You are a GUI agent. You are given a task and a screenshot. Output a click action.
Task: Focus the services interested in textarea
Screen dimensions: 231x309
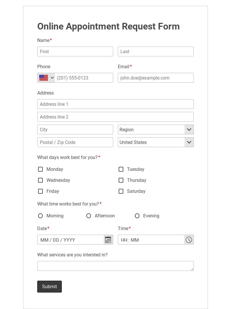(115, 266)
